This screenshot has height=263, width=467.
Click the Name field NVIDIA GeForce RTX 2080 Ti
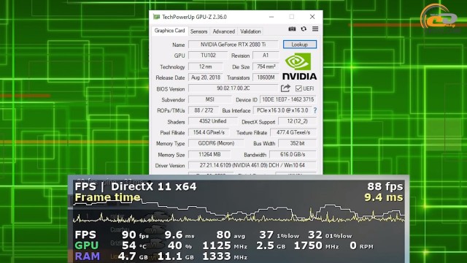tap(233, 45)
